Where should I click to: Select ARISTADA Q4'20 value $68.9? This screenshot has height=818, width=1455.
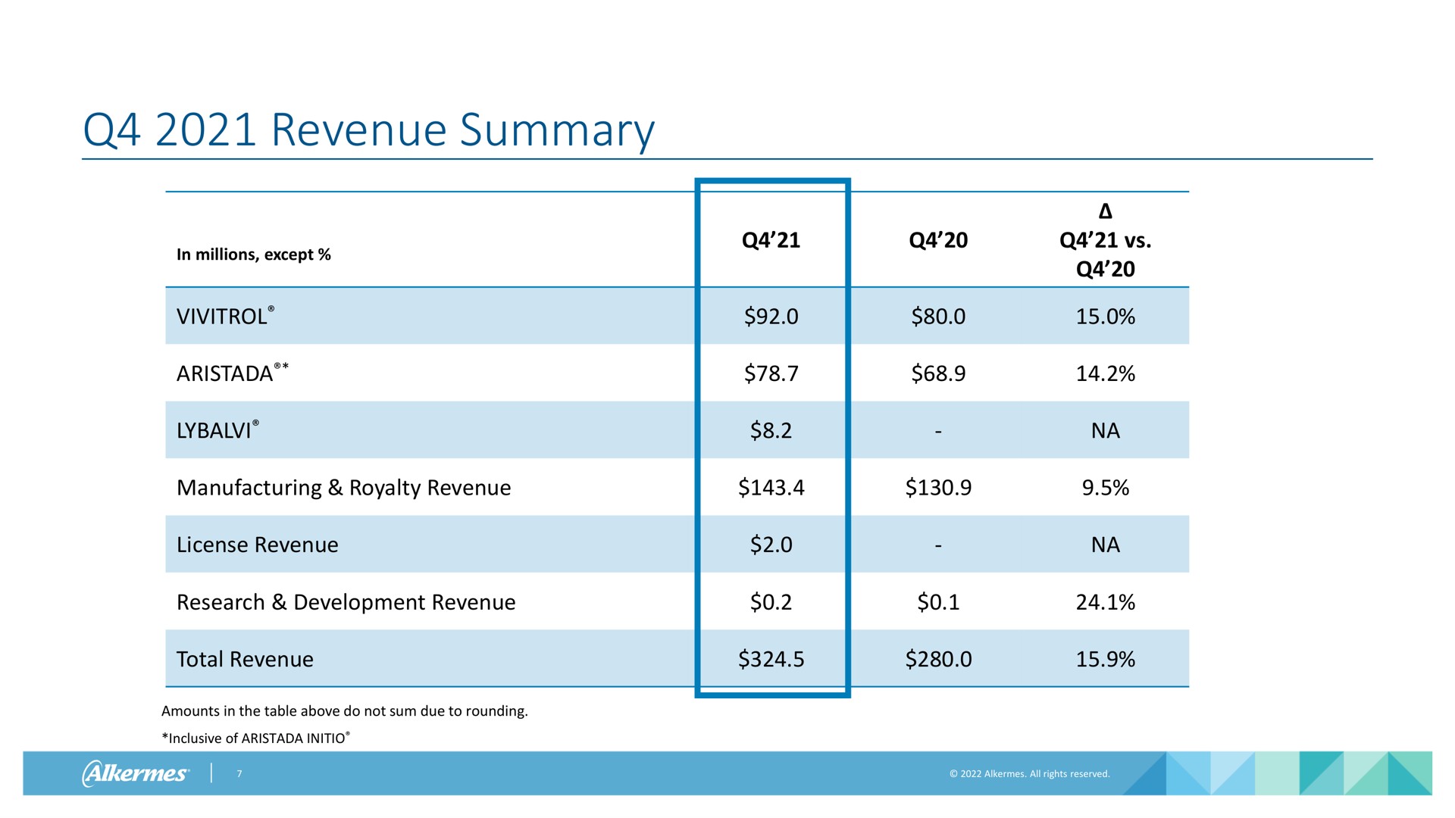(x=938, y=373)
